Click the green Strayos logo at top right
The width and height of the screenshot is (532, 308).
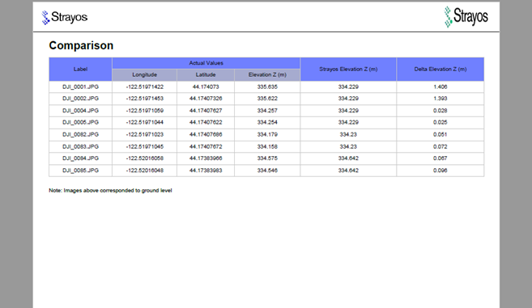(x=466, y=17)
